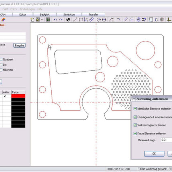Viewport: 172px width, 172px height.
Task: Open the Backplot tab
Action: (x=45, y=14)
